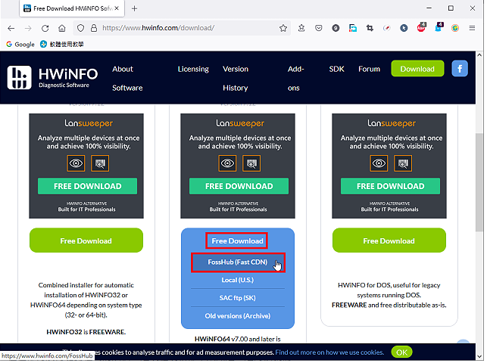Open the bookmarks library star-tray icon
Viewport: 487px width, 363px height.
(x=301, y=28)
